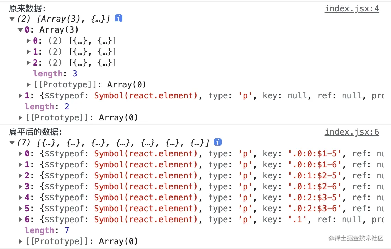391x249 pixels.
Task: Expand element with key '.0:0:$1-5'
Action: point(21,154)
